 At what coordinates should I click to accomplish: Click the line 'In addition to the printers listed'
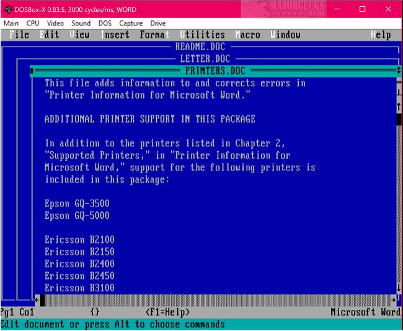coord(165,143)
